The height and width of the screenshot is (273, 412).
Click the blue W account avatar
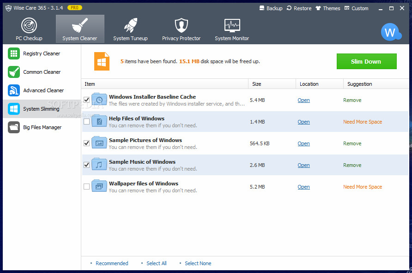(391, 32)
